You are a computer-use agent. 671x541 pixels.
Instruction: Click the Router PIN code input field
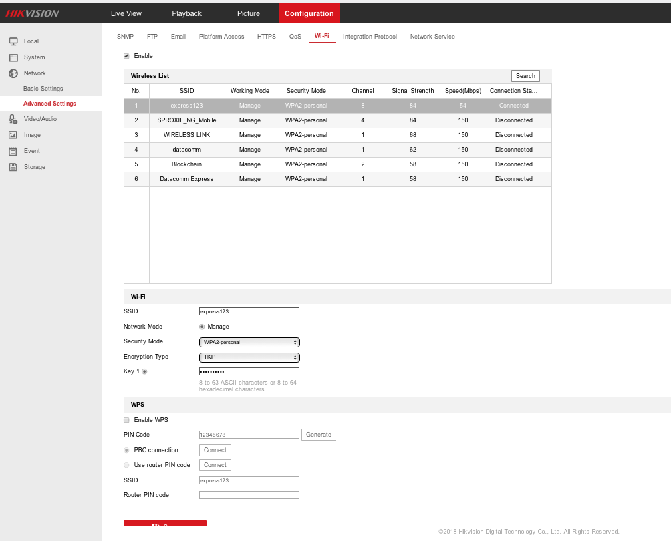click(x=249, y=495)
